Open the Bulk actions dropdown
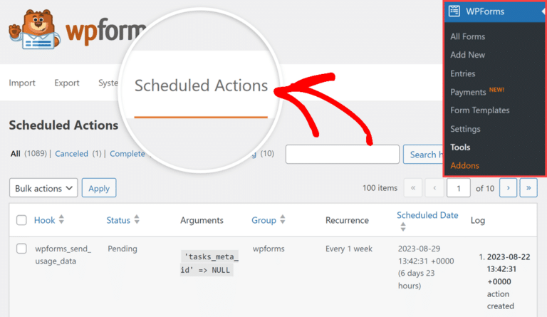 43,188
